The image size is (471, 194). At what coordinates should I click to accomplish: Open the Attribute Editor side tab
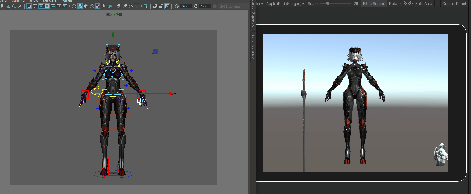253,47
